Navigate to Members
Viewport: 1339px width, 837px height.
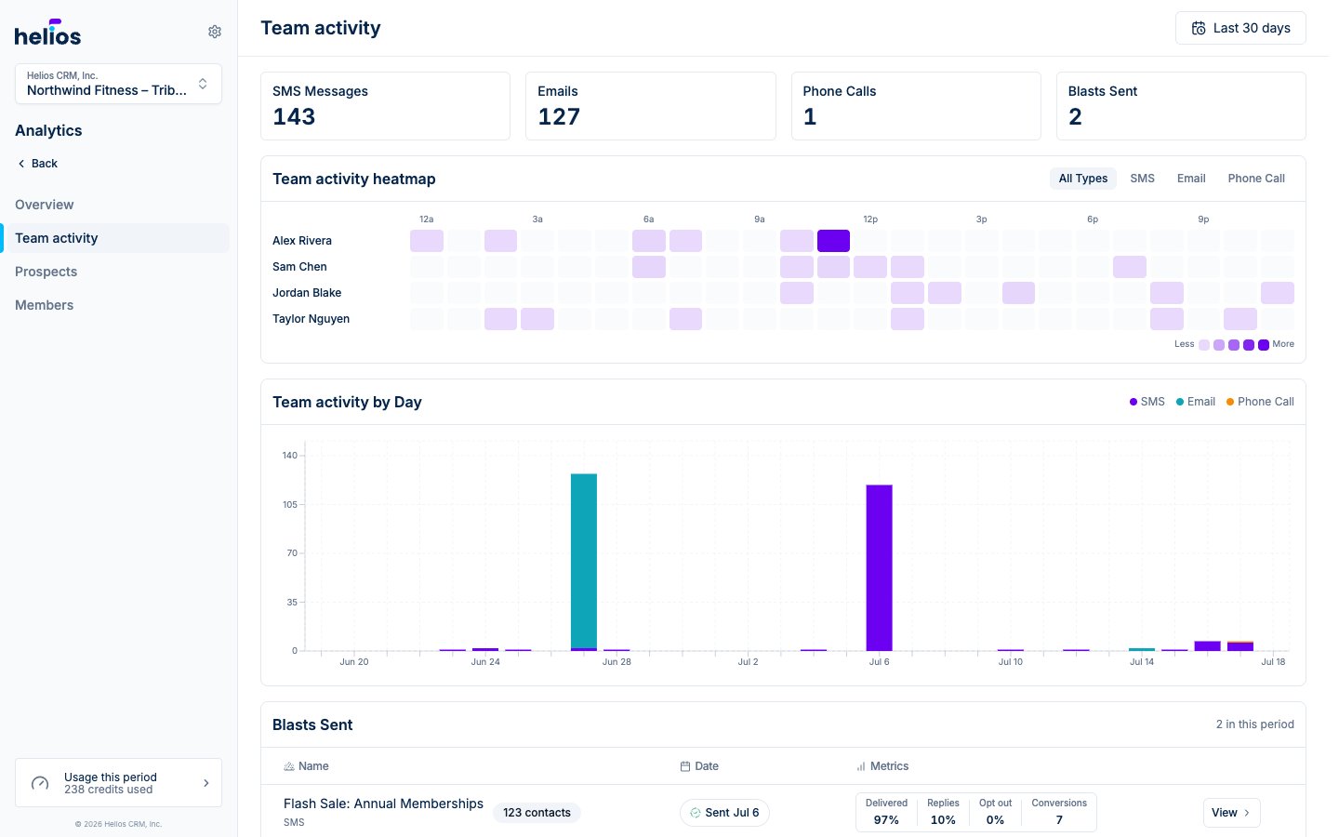(44, 305)
